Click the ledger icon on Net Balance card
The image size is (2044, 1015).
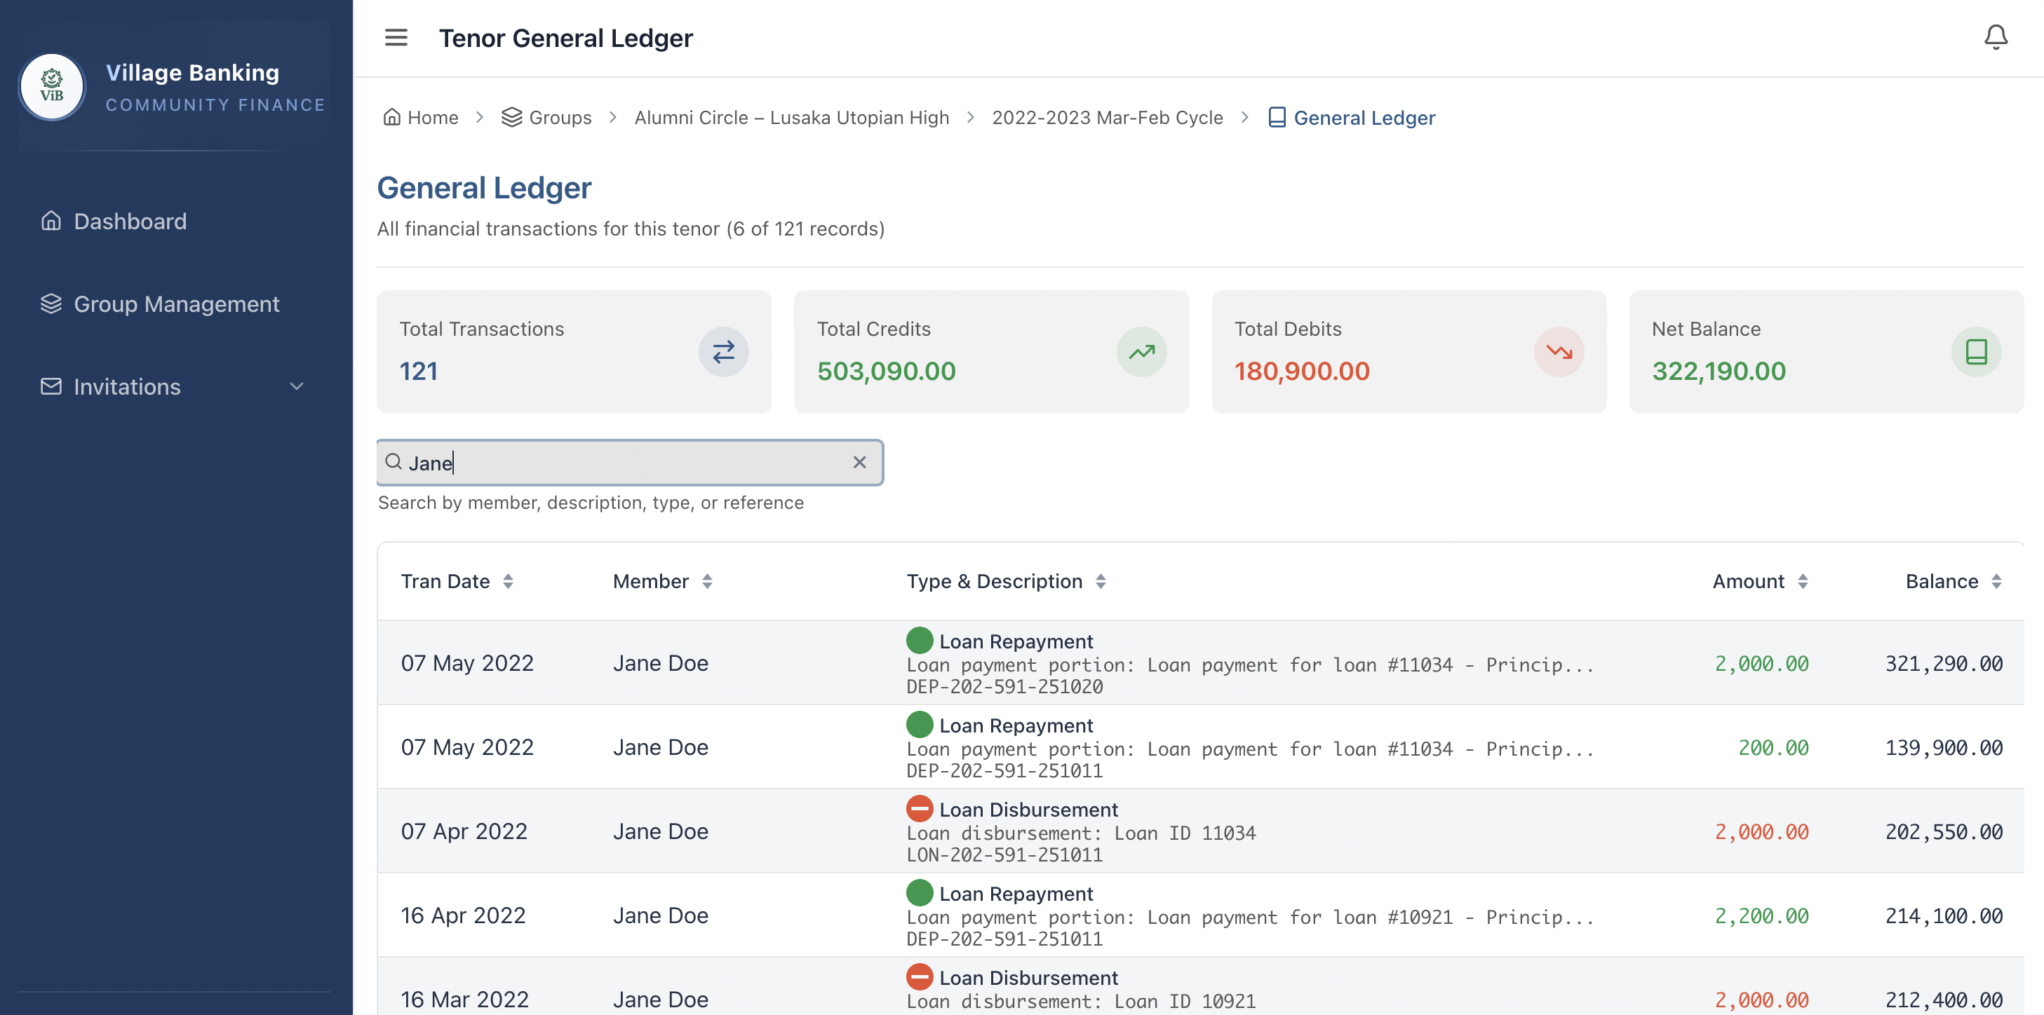[x=1975, y=351]
